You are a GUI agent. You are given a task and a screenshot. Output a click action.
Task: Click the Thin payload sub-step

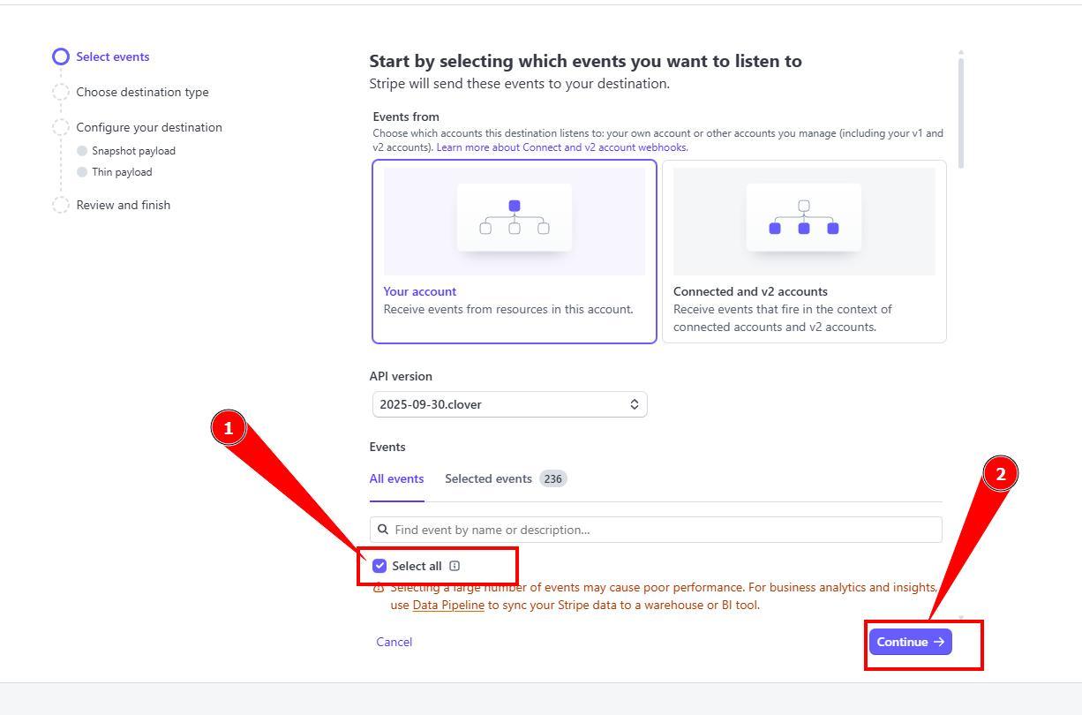[x=122, y=172]
